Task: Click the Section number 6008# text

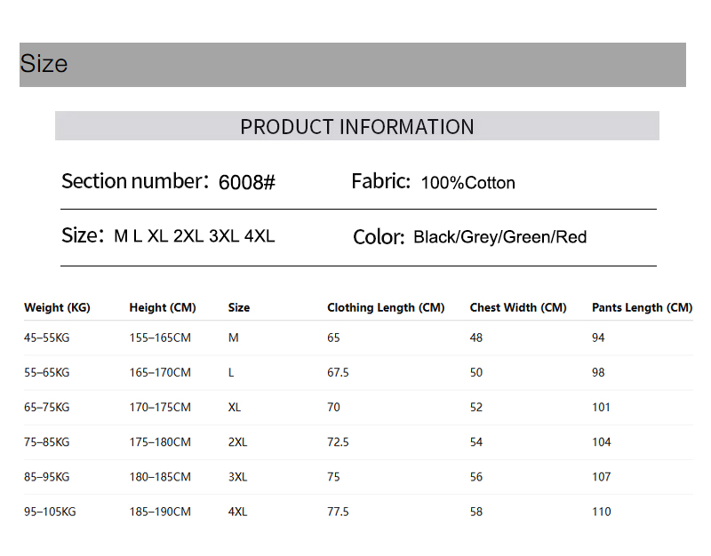Action: coord(168,182)
